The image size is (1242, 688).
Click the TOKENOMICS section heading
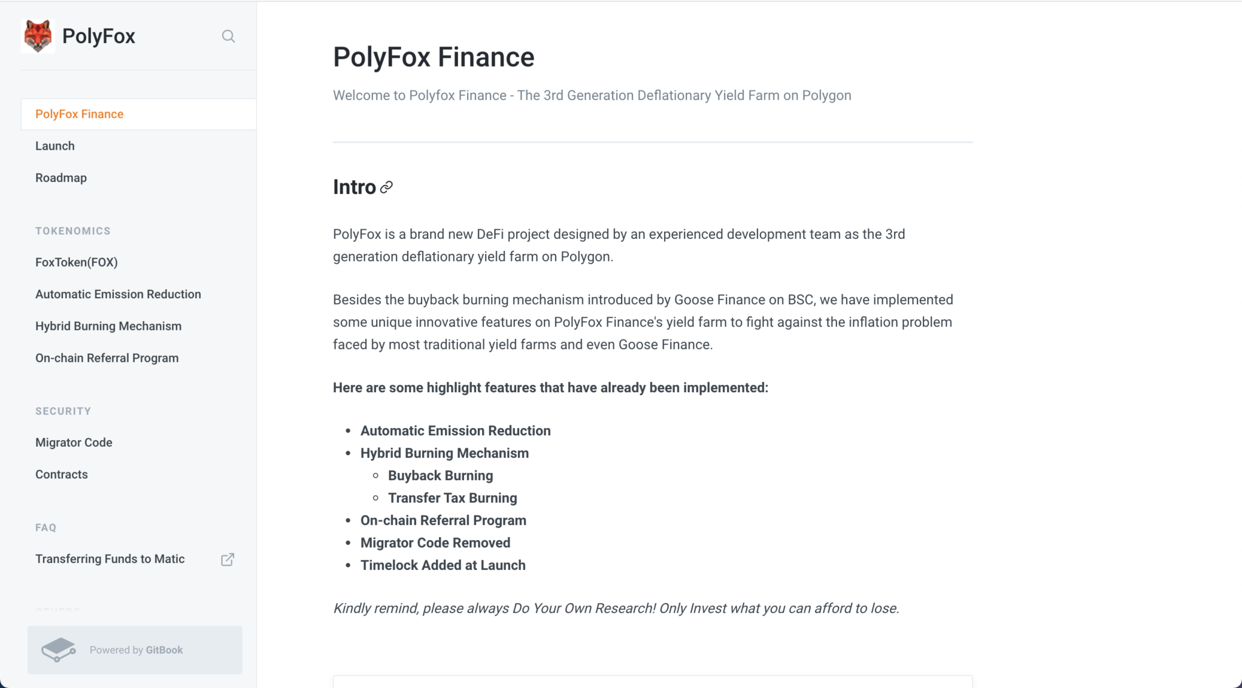(x=73, y=230)
